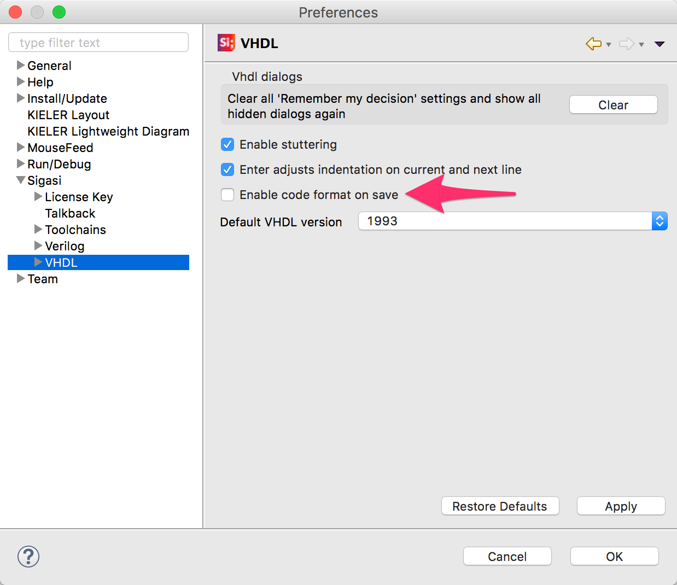Enable code format on save checkbox
The height and width of the screenshot is (585, 677).
(227, 195)
